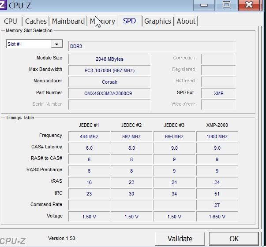Image resolution: width=266 pixels, height=247 pixels.
Task: Minimize the CPU-Z window
Action: (x=204, y=5)
